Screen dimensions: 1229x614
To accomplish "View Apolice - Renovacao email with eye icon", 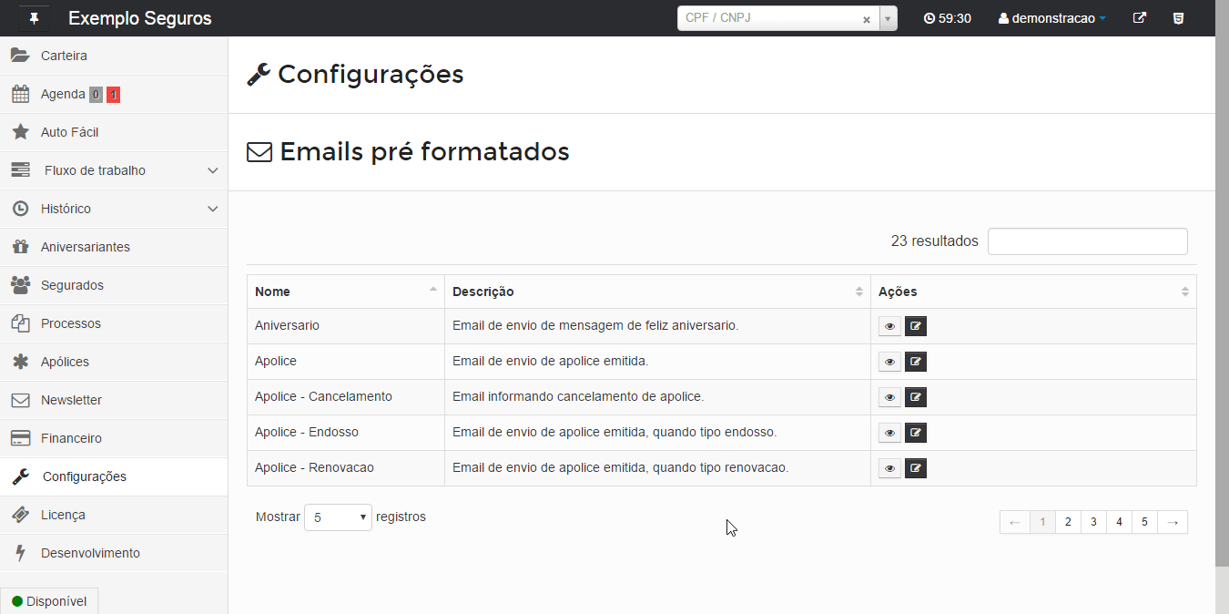I will (889, 468).
